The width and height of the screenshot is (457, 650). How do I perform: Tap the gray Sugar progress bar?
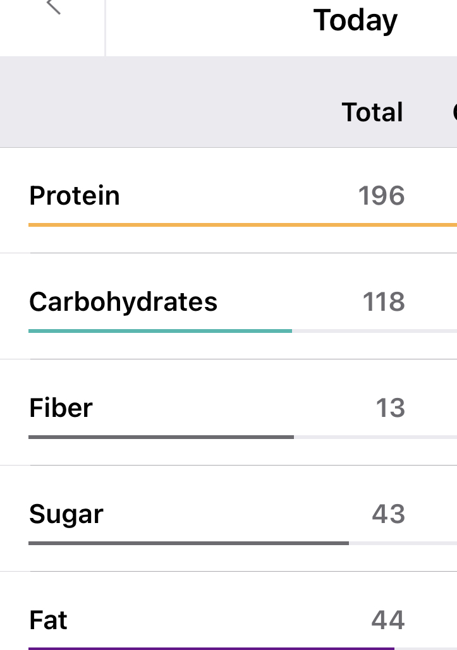(x=188, y=543)
